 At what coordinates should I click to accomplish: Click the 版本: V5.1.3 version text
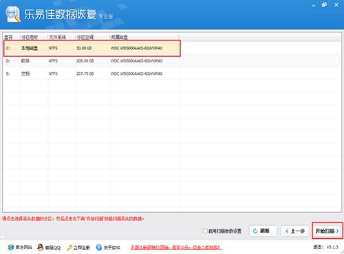point(326,247)
